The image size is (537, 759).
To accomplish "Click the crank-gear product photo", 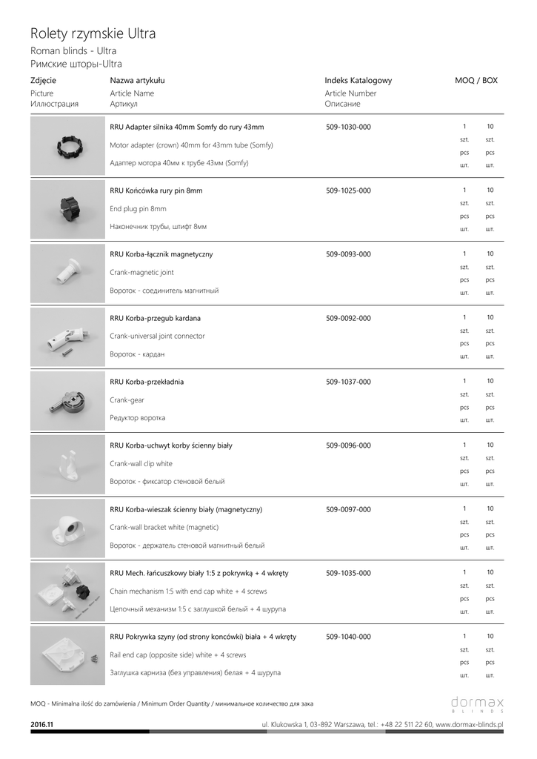I will pos(67,400).
